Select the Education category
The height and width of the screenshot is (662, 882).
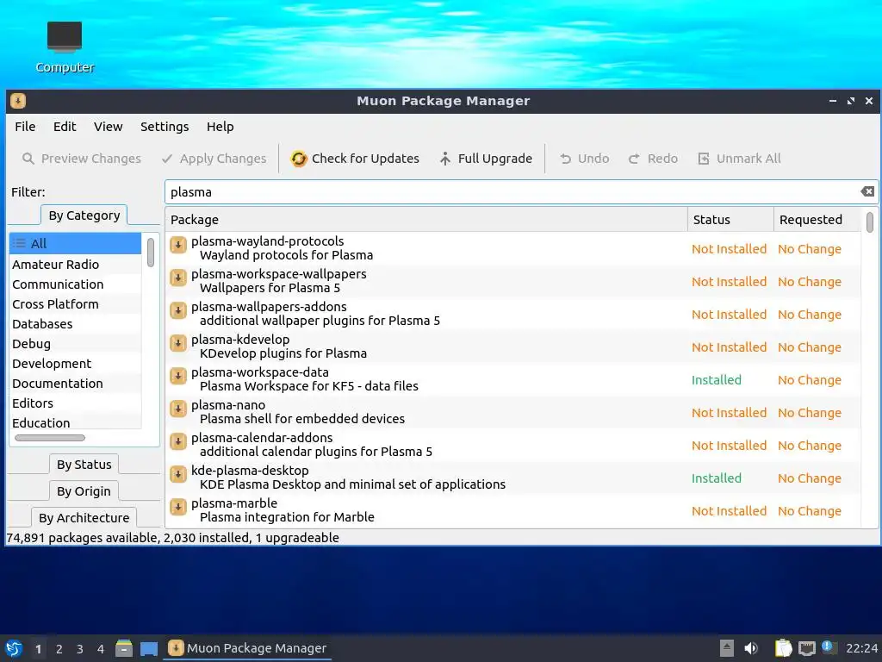point(75,422)
